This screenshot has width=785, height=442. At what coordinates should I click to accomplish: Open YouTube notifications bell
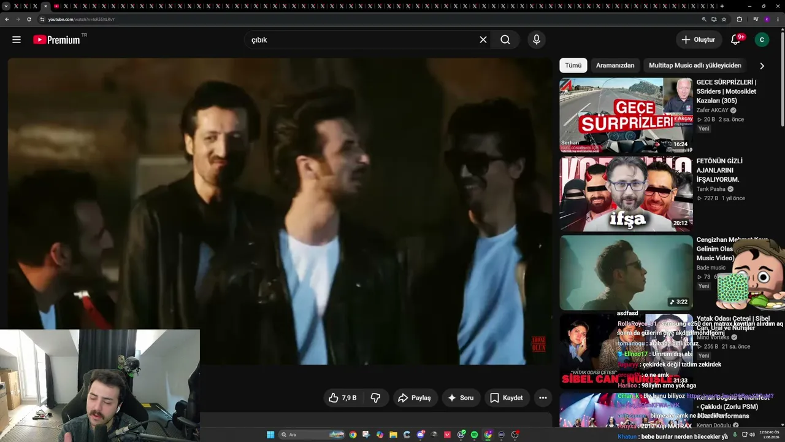[736, 40]
